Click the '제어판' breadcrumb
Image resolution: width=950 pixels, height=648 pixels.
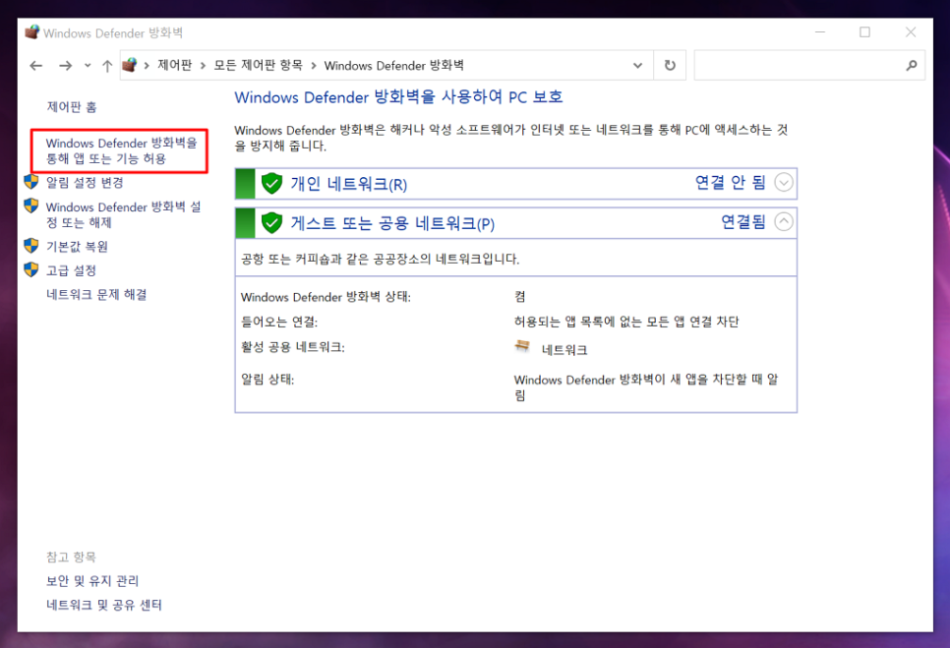[174, 65]
